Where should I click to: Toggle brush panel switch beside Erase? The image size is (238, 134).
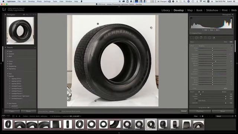(232, 92)
